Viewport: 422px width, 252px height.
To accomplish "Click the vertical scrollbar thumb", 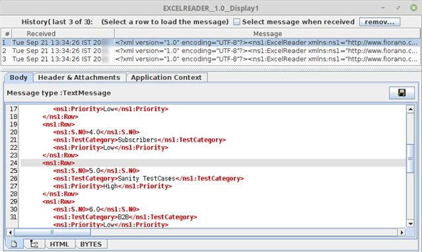I will [x=410, y=159].
